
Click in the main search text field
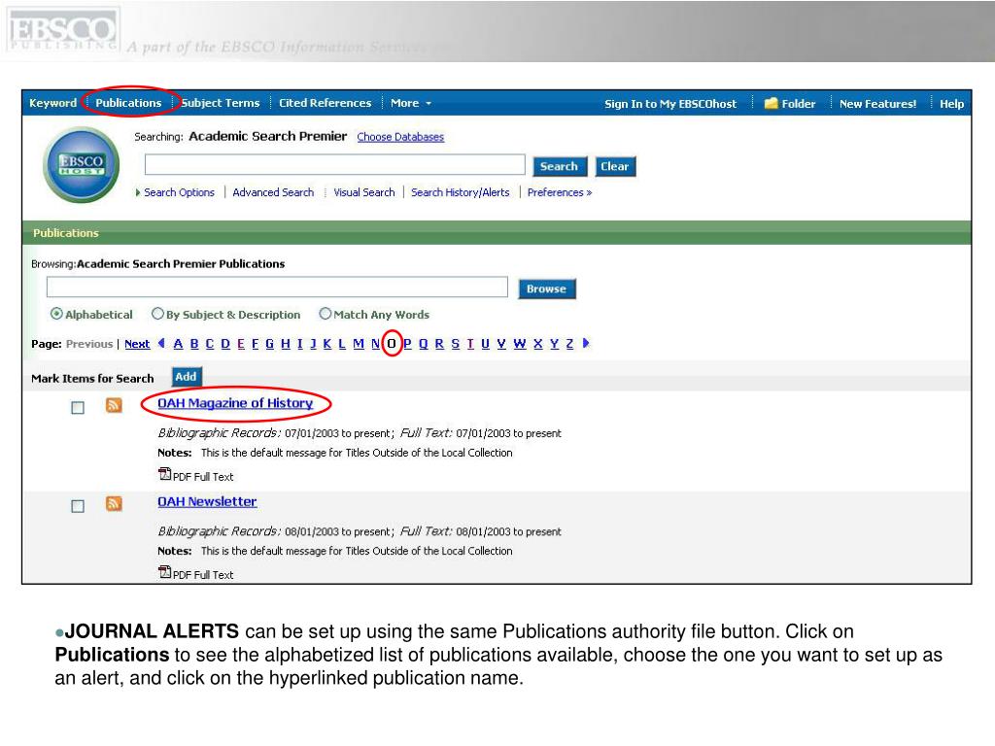[335, 164]
